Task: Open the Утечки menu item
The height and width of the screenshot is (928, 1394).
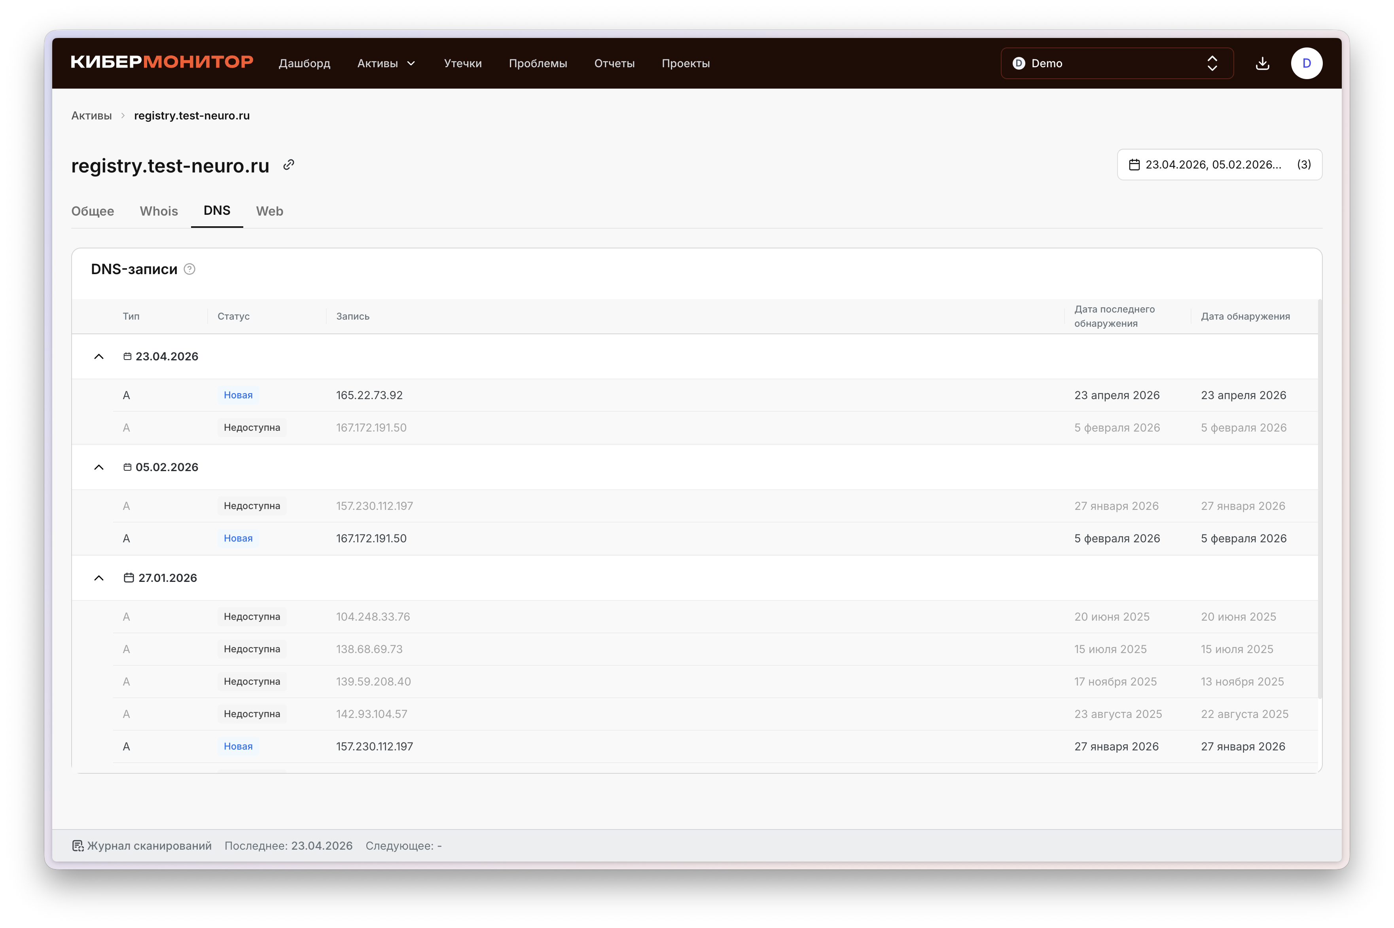Action: (463, 63)
